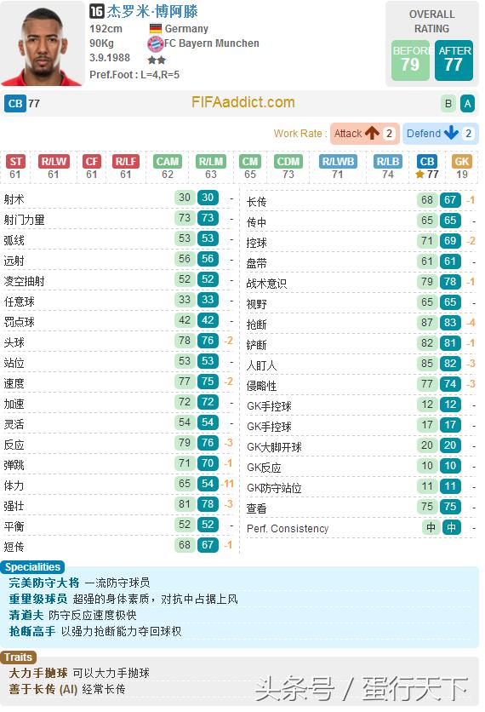Click the 反应 after value 76
Screen dimensions: 485x712
point(208,443)
